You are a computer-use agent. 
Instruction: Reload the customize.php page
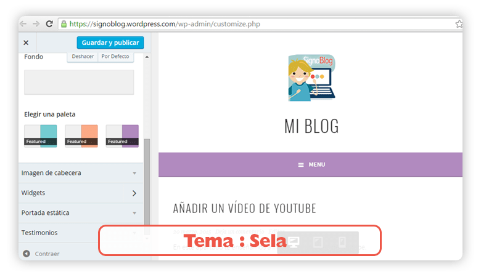click(49, 24)
